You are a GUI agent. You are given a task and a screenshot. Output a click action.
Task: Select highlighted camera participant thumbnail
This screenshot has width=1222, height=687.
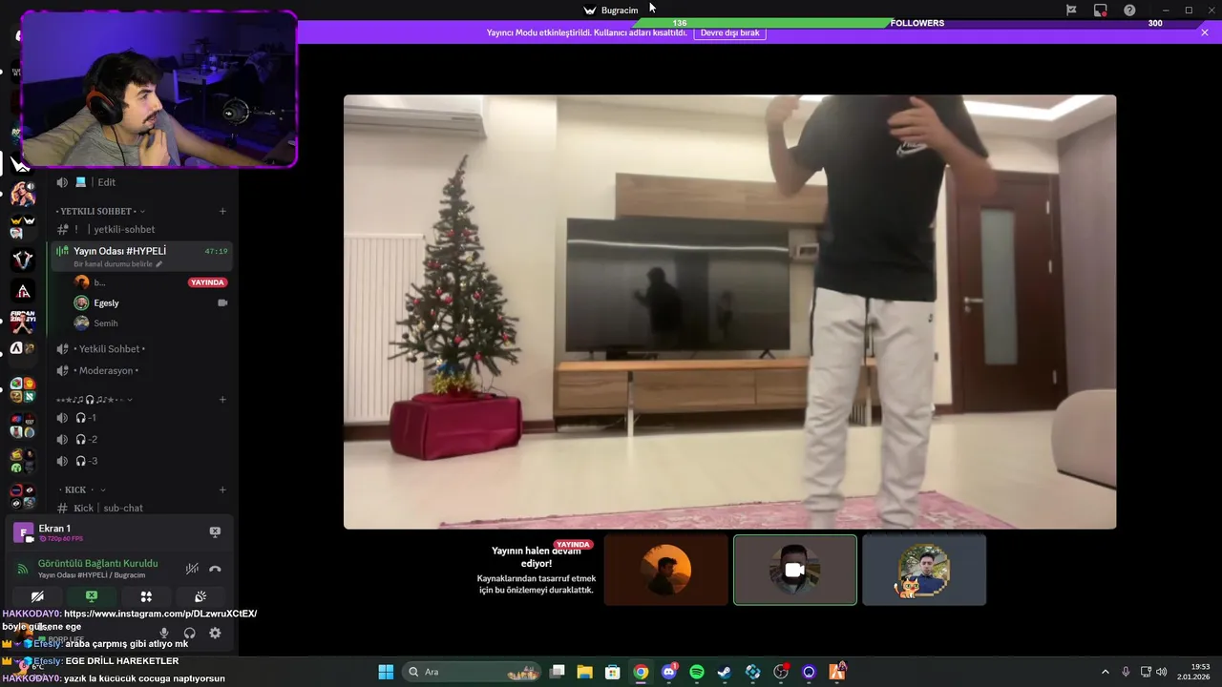click(795, 570)
